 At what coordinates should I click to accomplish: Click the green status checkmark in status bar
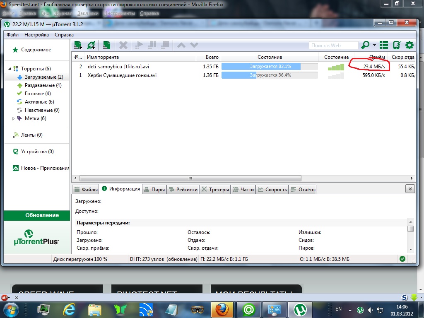click(x=402, y=259)
